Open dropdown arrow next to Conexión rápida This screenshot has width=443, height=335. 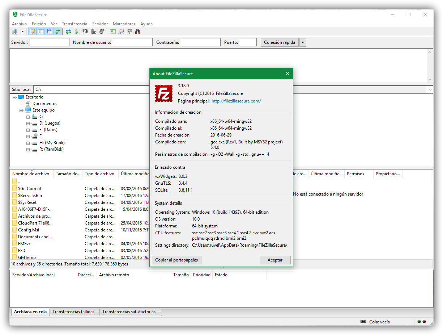pyautogui.click(x=303, y=42)
